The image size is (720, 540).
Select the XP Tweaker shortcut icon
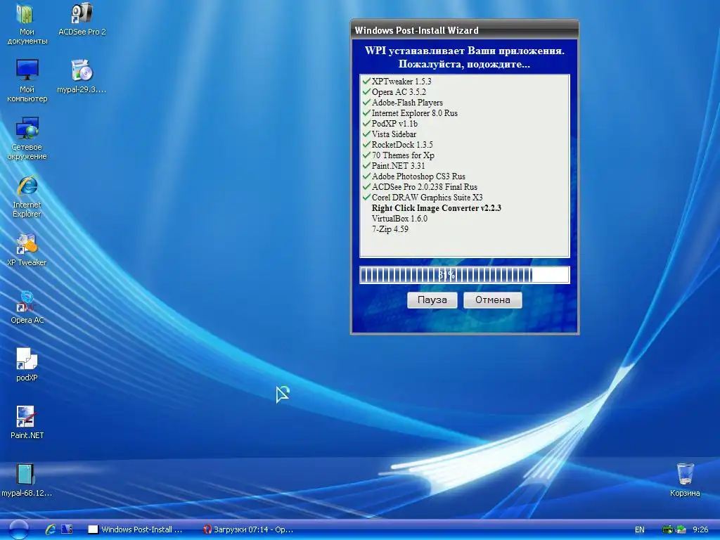pos(27,250)
